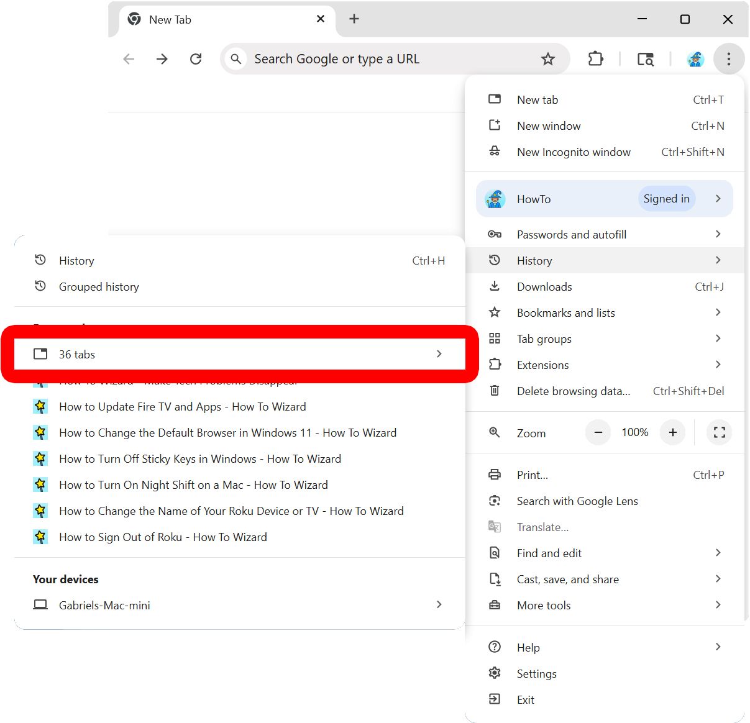Expand the 36 tabs entry
Image resolution: width=750 pixels, height=723 pixels.
pyautogui.click(x=239, y=354)
